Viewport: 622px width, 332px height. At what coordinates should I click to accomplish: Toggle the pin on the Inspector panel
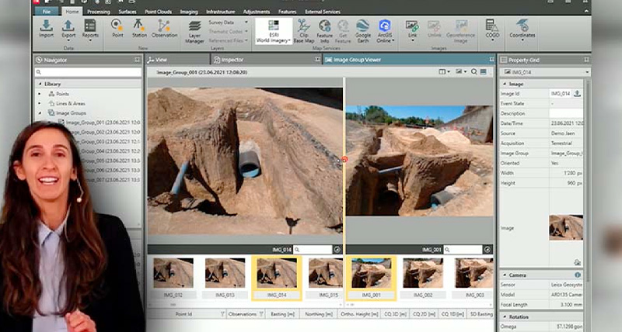pyautogui.click(x=317, y=60)
